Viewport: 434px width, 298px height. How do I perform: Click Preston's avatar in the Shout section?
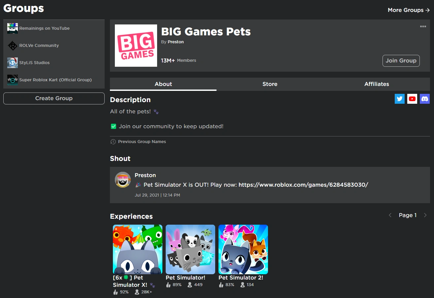point(122,180)
